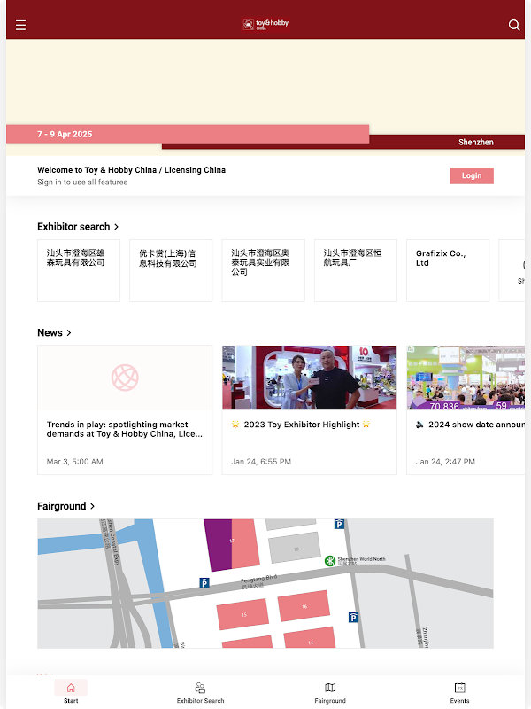Open exhibitor card 汕头市澄海区奥泰玩具实业有限公司
The width and height of the screenshot is (531, 709).
click(x=263, y=270)
